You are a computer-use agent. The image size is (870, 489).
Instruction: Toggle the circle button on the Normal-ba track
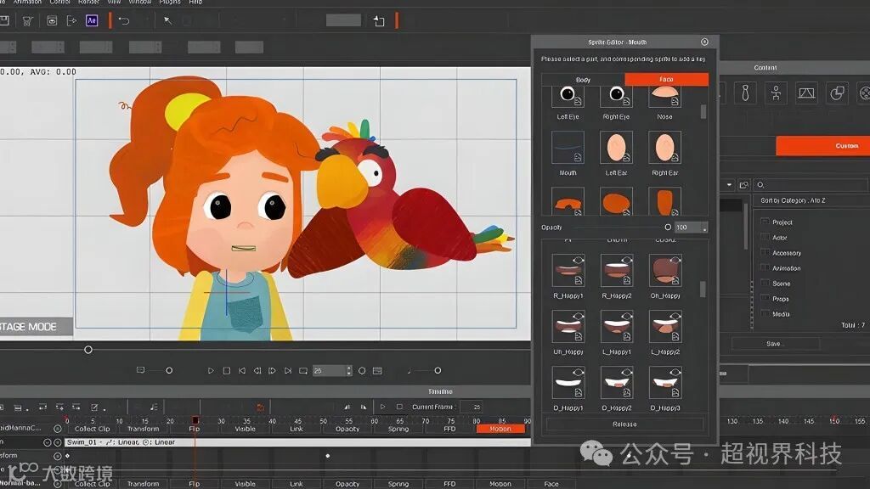[57, 484]
